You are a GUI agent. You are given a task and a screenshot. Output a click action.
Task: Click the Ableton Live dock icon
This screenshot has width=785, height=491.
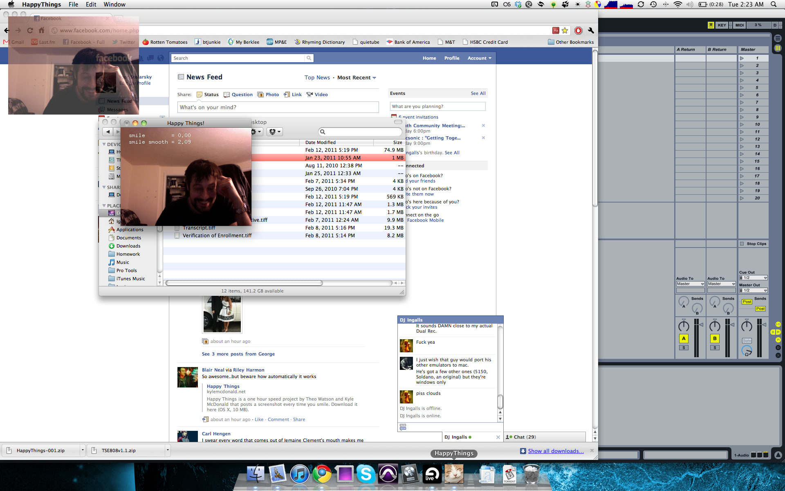432,474
